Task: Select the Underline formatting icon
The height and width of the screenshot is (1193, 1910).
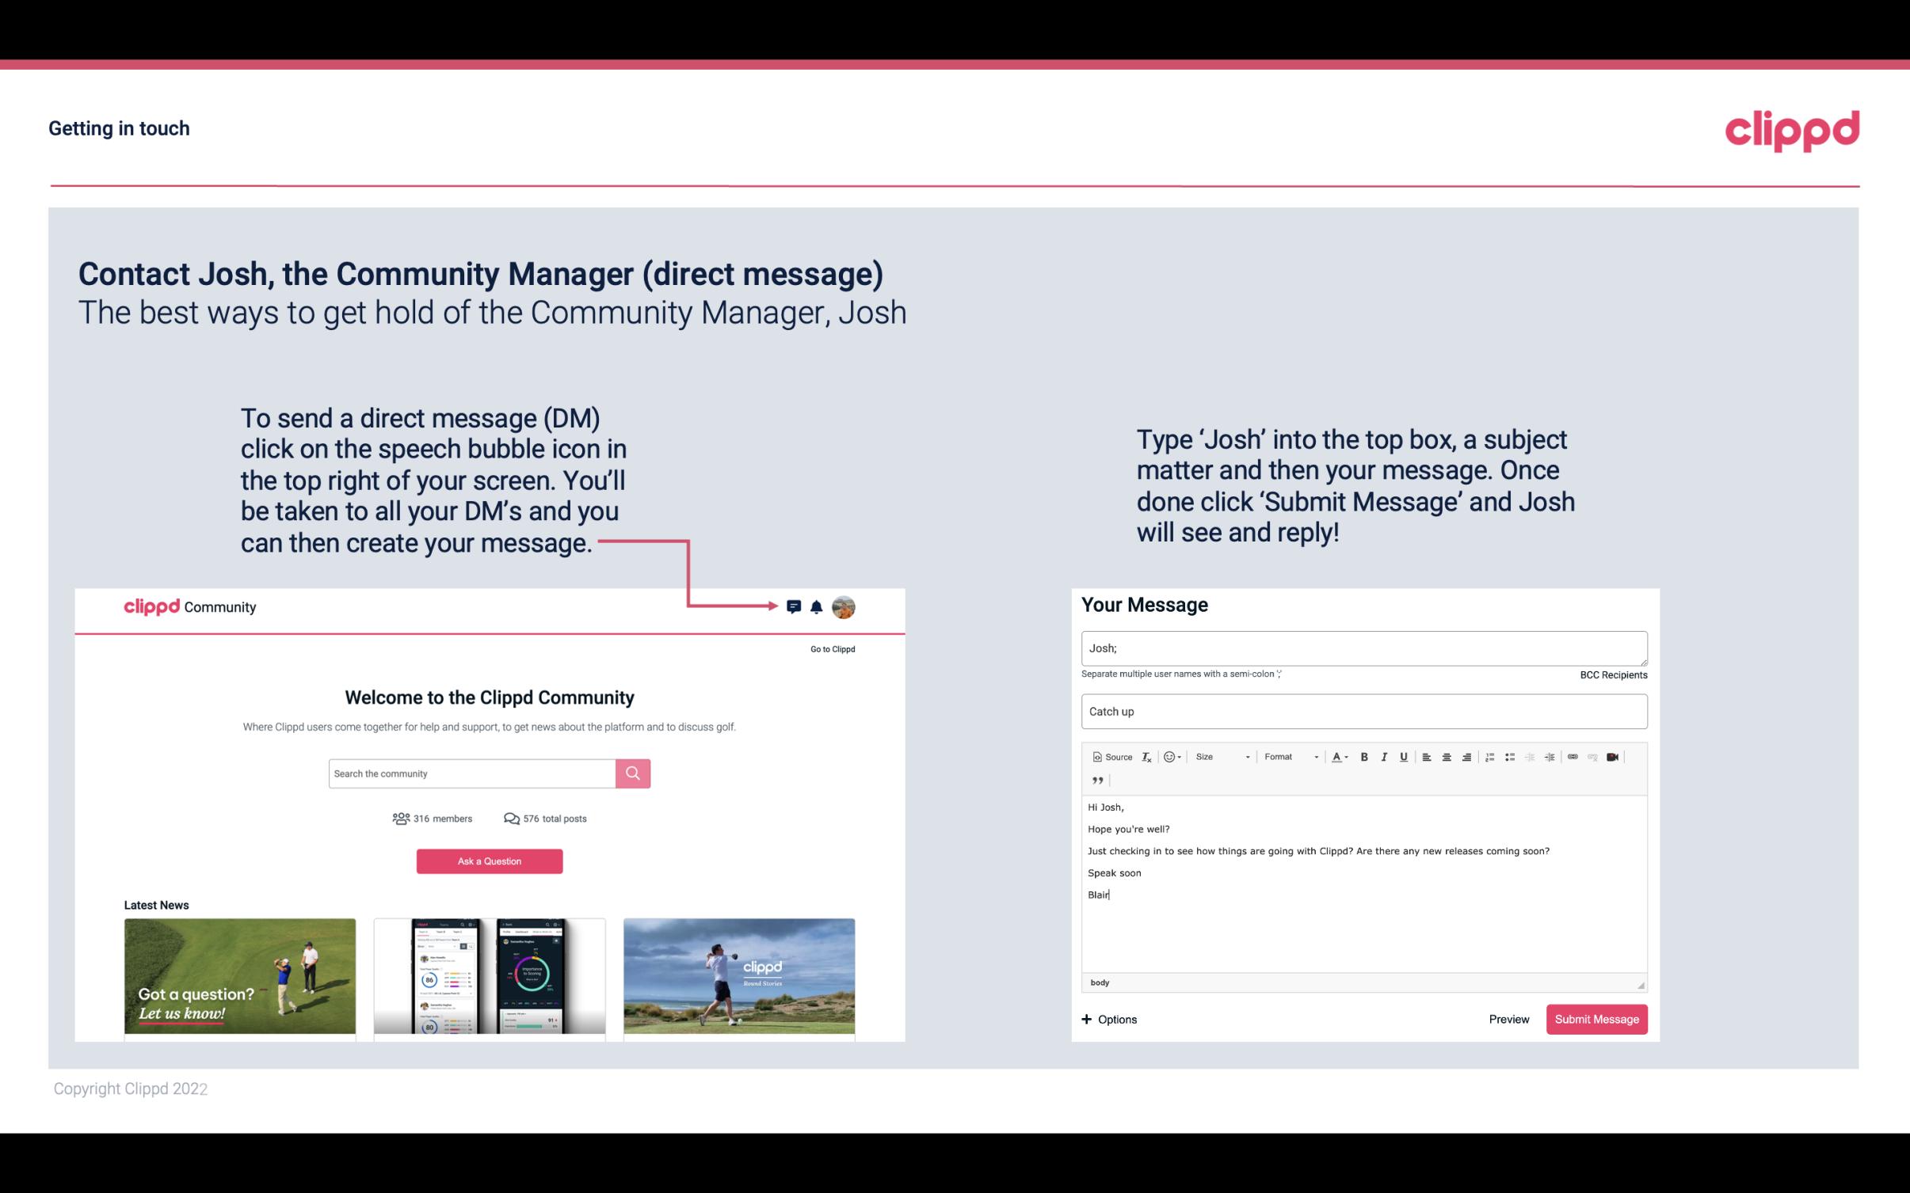Action: coord(1402,756)
